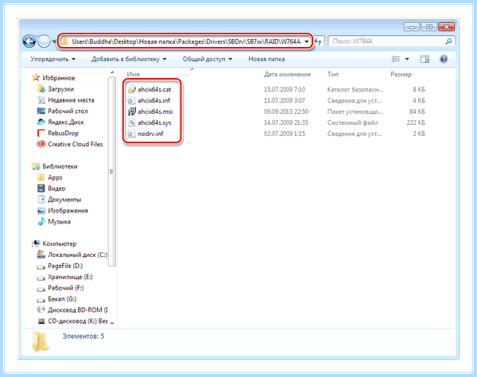Screen dimensions: 477x377
Task: Click date 09.09.2013 22:50
Action: coord(286,111)
